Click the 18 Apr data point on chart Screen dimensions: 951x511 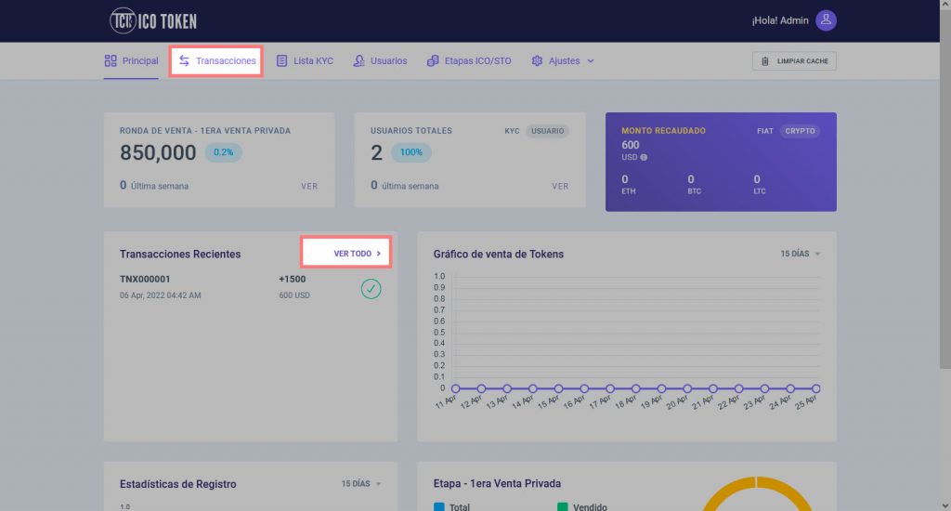coord(635,388)
